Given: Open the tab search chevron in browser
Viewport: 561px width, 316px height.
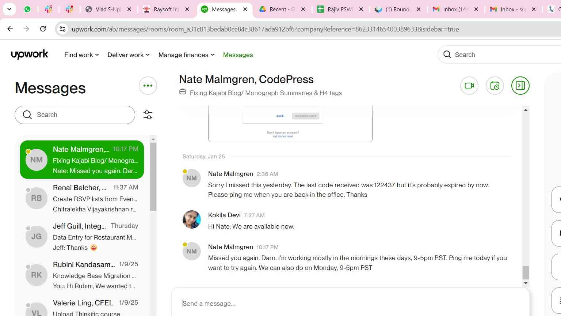Looking at the screenshot, I should coord(9,9).
